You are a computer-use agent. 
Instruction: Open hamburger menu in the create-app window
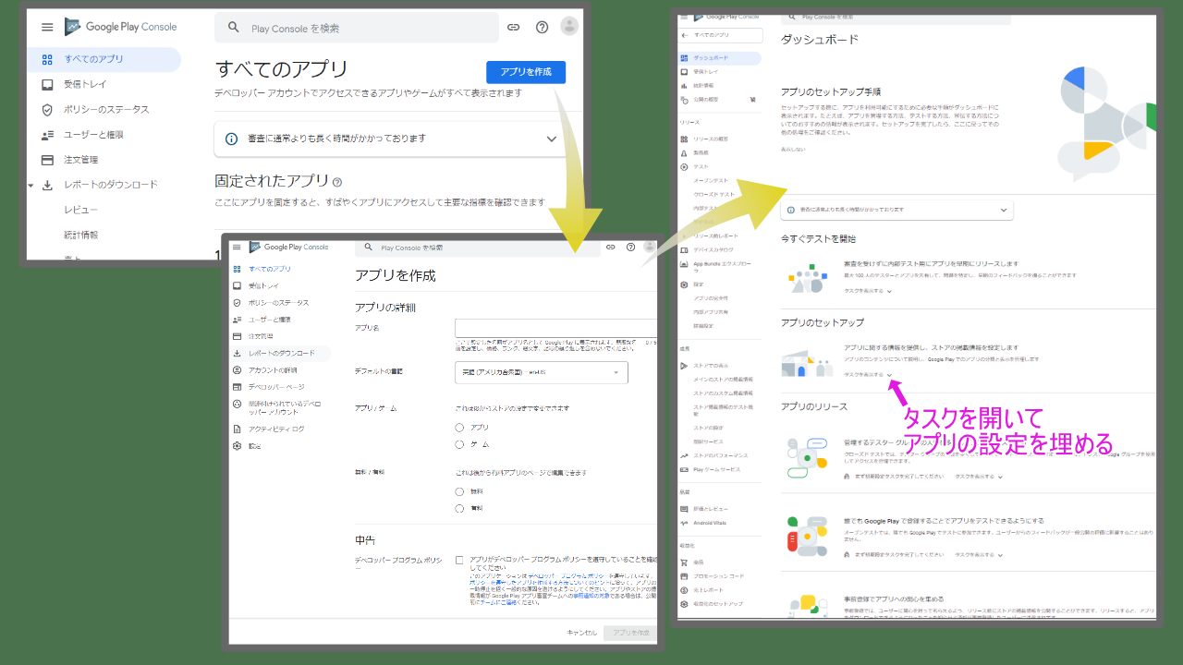click(x=237, y=248)
